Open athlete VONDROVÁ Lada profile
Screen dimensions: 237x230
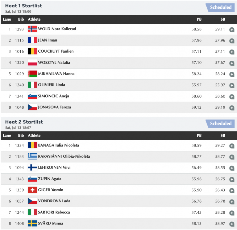(x=54, y=201)
